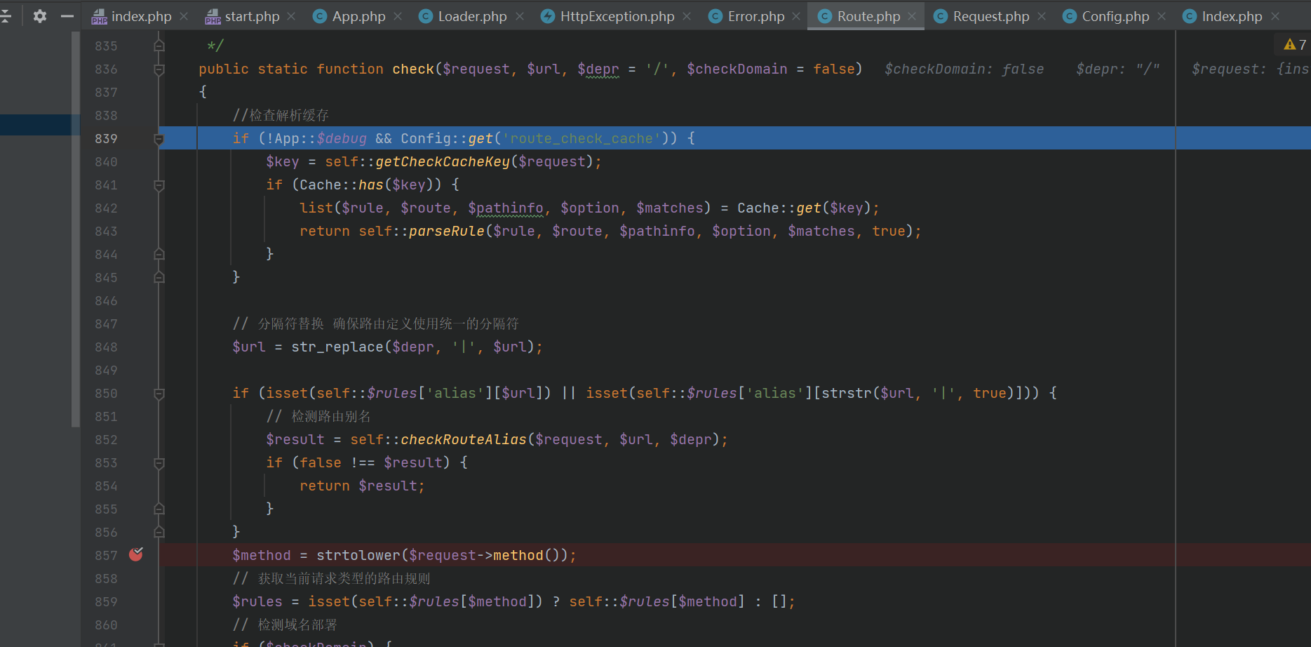The width and height of the screenshot is (1311, 647).
Task: Click the parseRule method call
Action: pyautogui.click(x=447, y=231)
